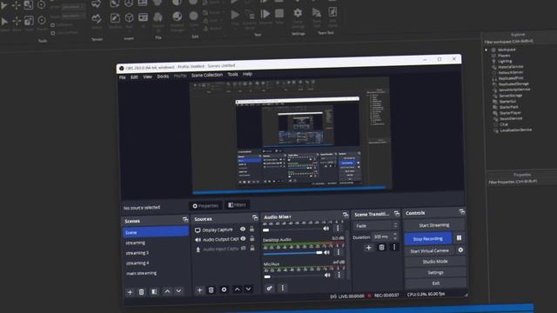Mute the topmost unlabeled mixer channel
Viewport: 557px width, 313px height.
tap(326, 229)
